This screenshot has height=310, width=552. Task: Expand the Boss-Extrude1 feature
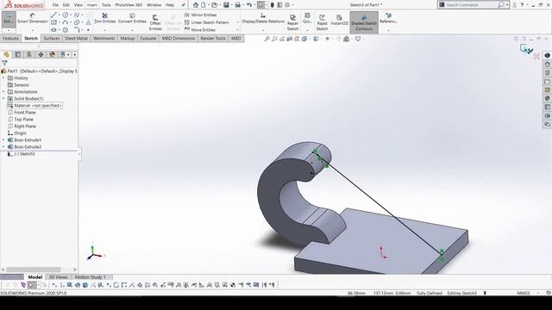tap(3, 139)
